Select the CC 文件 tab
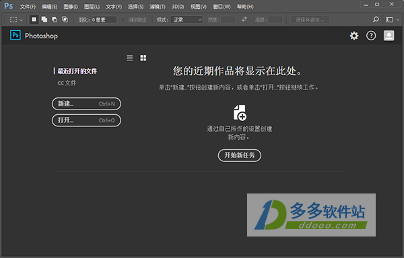 pyautogui.click(x=67, y=83)
